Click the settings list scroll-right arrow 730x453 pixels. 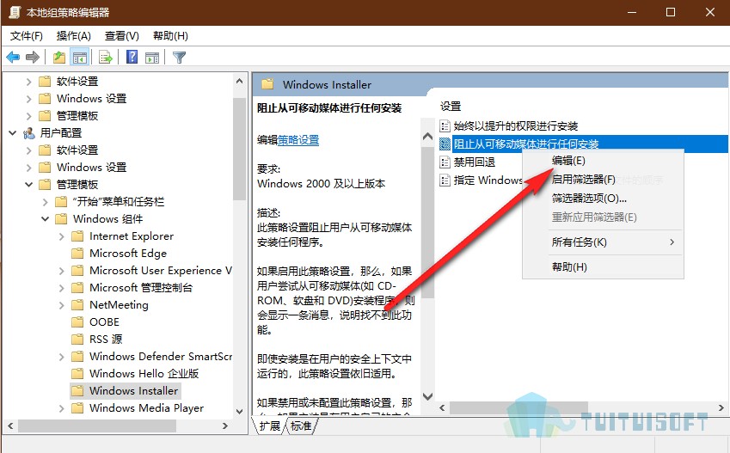point(721,407)
